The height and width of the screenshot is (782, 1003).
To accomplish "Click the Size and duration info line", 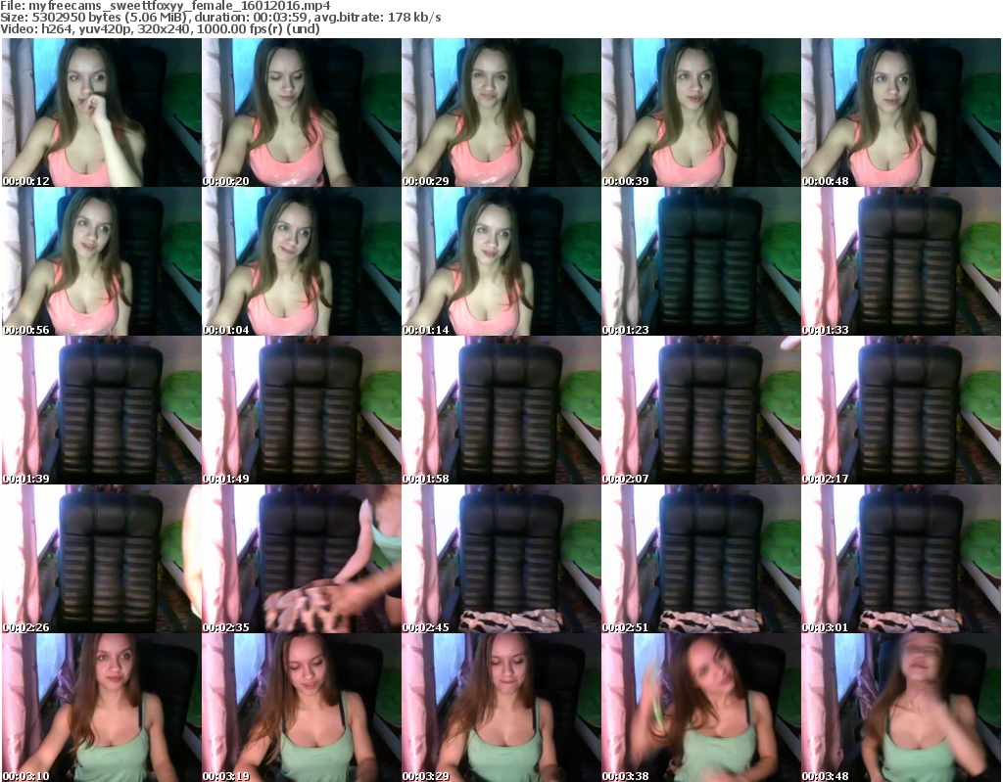I will [x=220, y=18].
